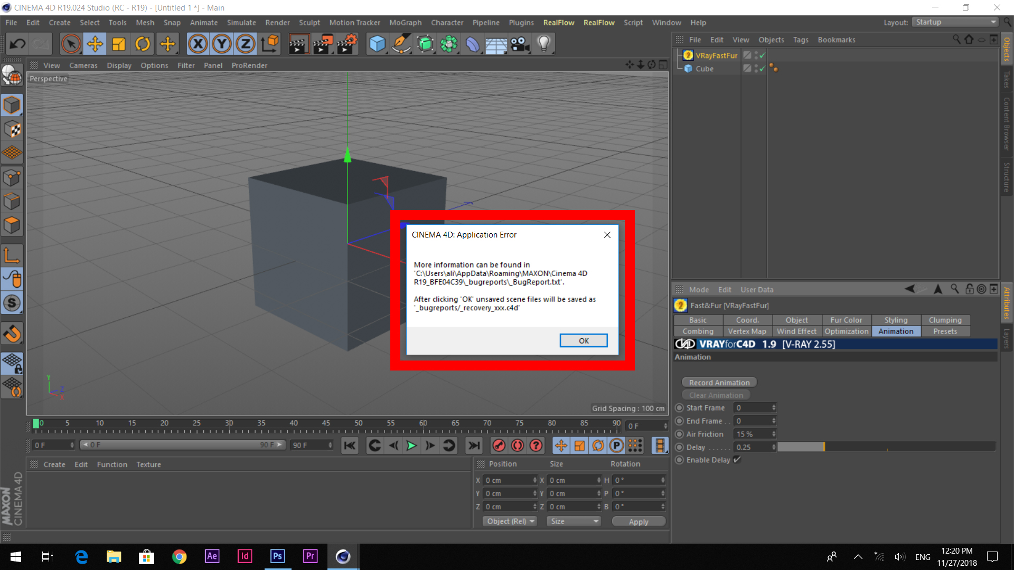Switch to Fur Color tab

click(846, 320)
